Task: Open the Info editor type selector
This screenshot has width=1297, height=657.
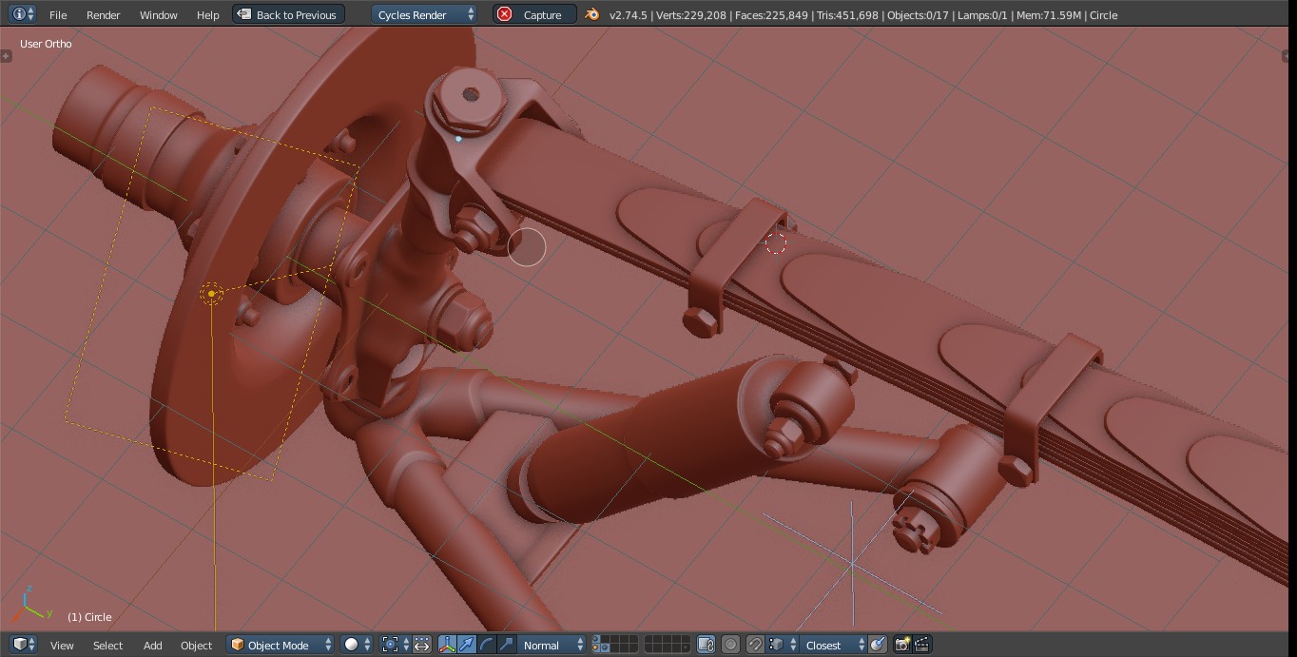Action: [x=22, y=14]
